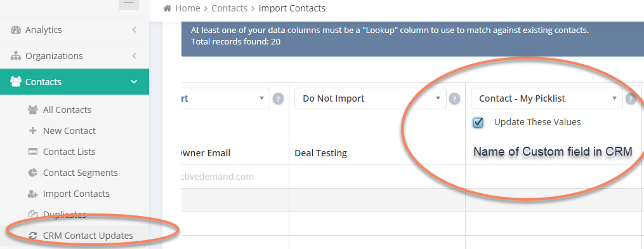The height and width of the screenshot is (249, 644).
Task: Open Import Contacts in sidebar
Action: tap(76, 194)
